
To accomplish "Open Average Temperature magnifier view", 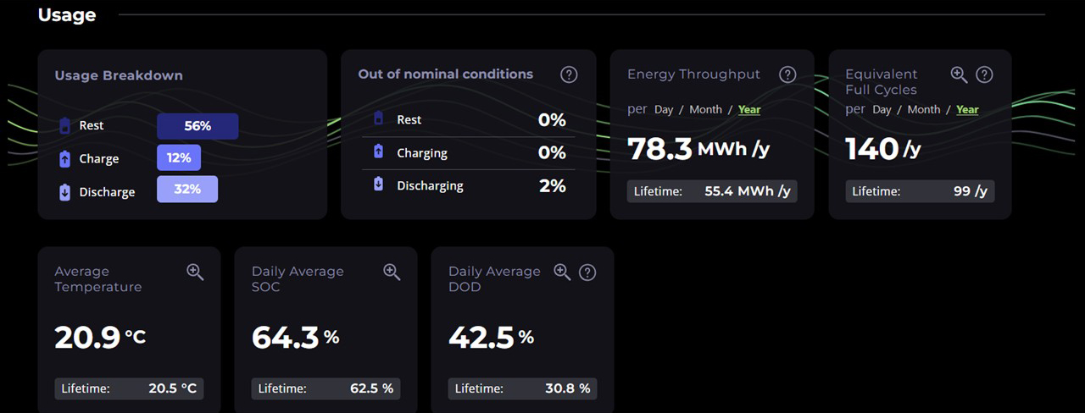I will [x=195, y=272].
